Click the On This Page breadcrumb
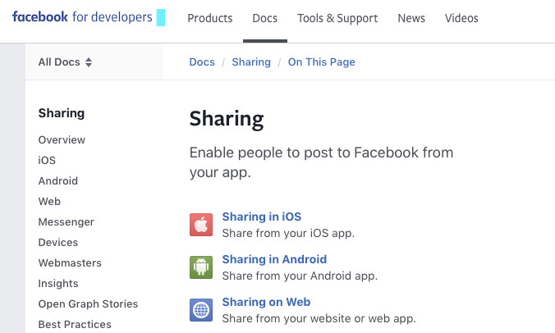The height and width of the screenshot is (333, 555). 321,62
